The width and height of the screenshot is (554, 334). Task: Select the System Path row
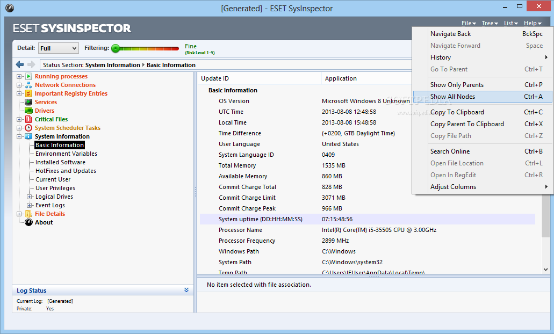coord(368,262)
